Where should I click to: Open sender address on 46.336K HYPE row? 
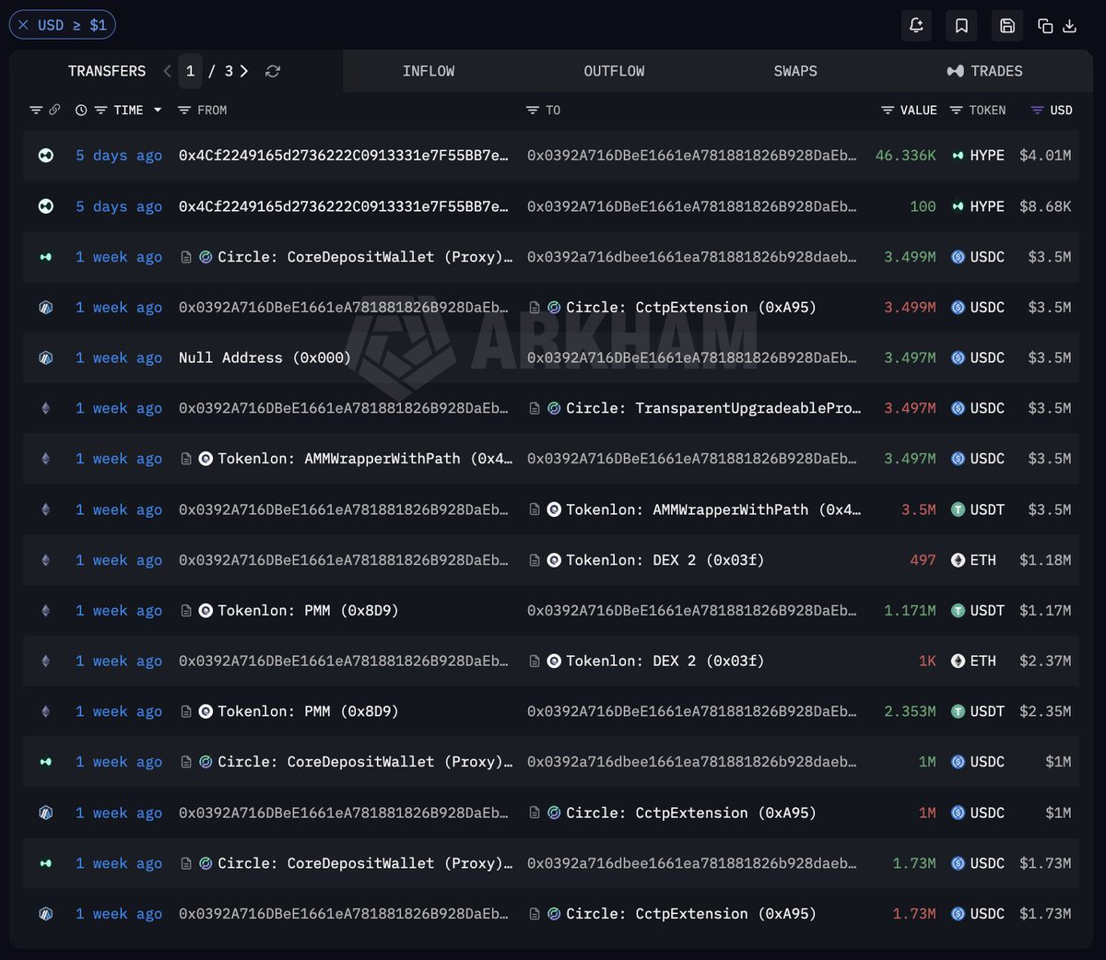pos(344,156)
